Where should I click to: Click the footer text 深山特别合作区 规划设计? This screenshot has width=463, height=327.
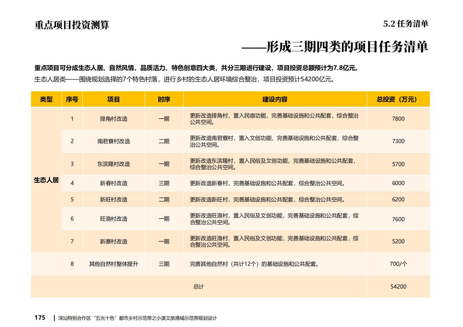coord(138,318)
